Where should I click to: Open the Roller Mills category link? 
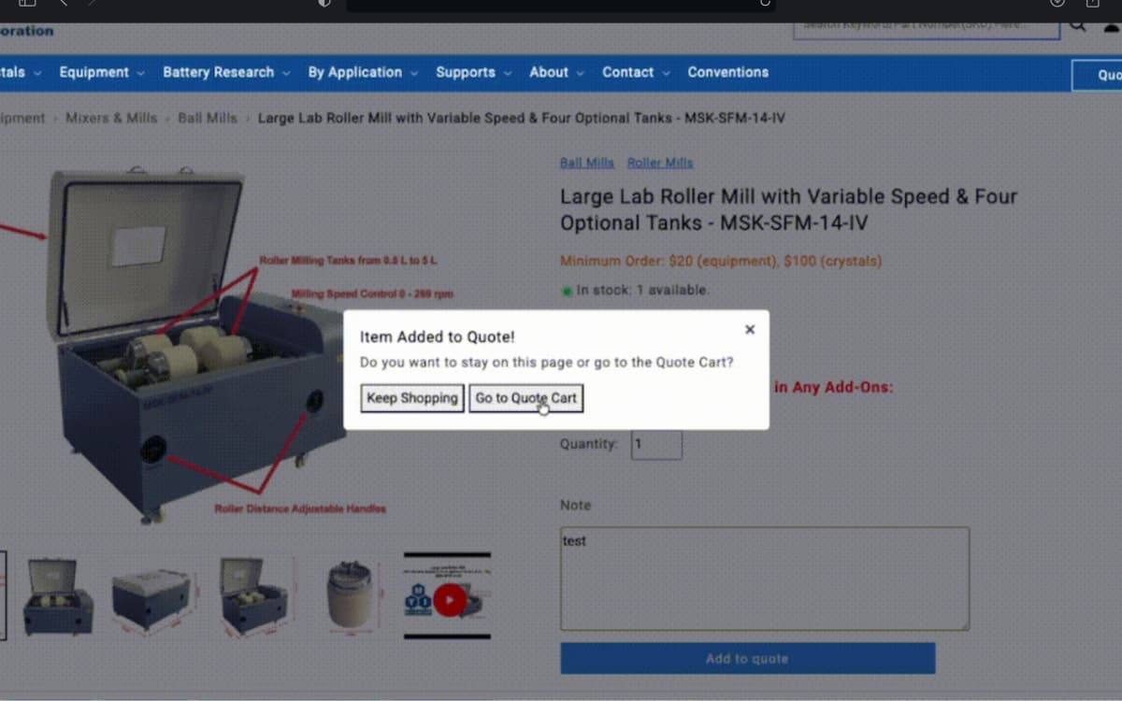[659, 163]
